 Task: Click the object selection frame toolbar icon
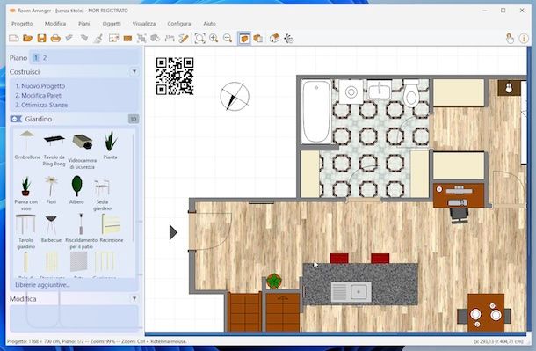click(x=141, y=39)
